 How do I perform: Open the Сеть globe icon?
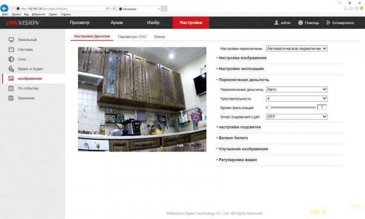tap(11, 60)
